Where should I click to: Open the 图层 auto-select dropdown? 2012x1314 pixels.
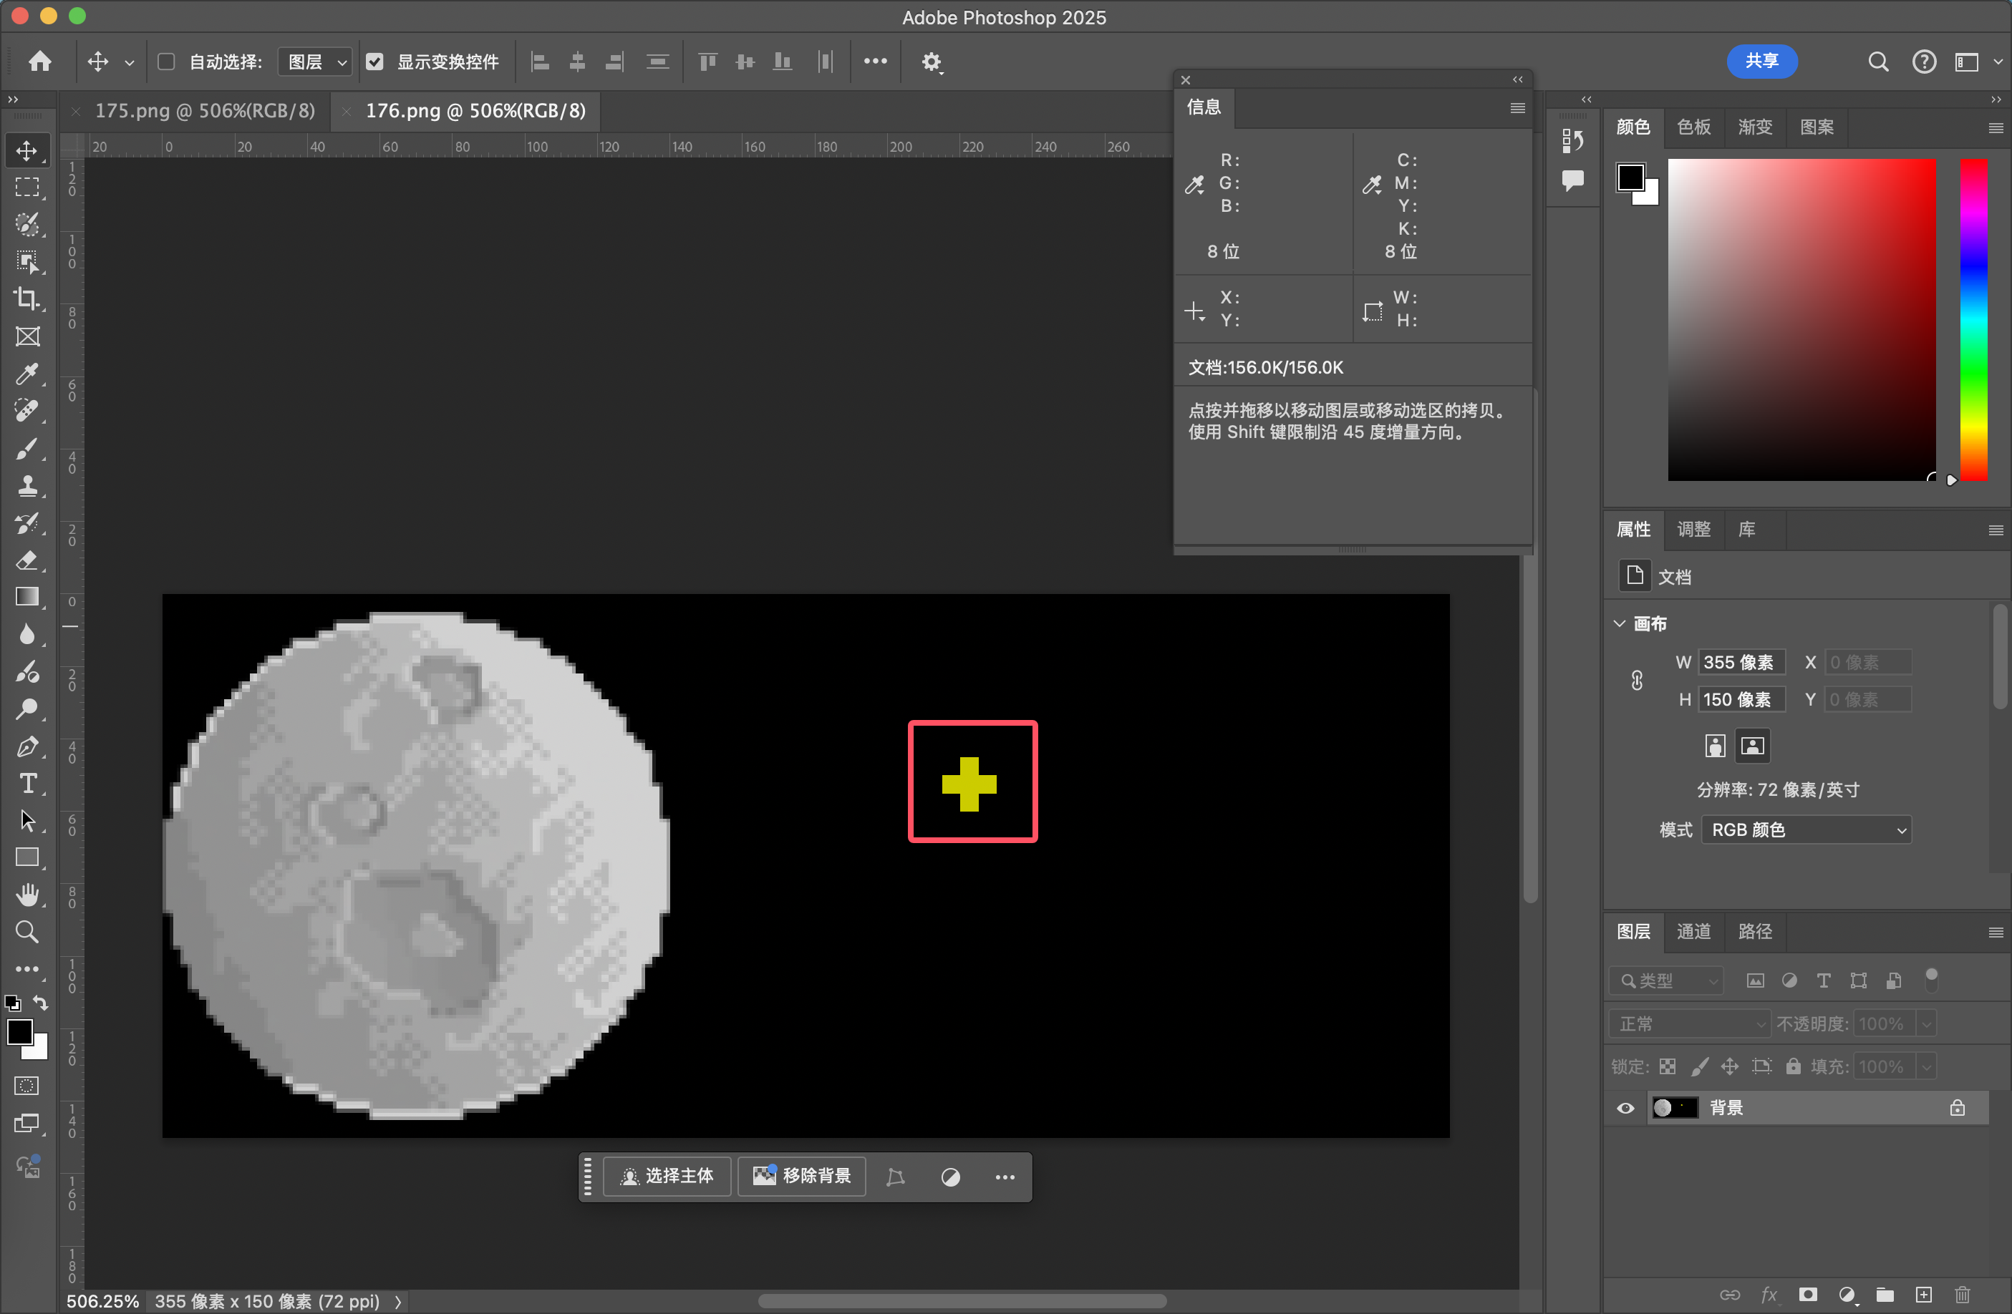pos(315,62)
